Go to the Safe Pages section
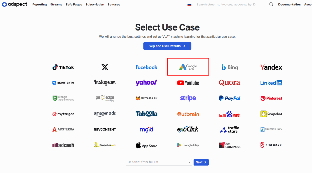Screen dimensions: 312x173 tap(74, 5)
